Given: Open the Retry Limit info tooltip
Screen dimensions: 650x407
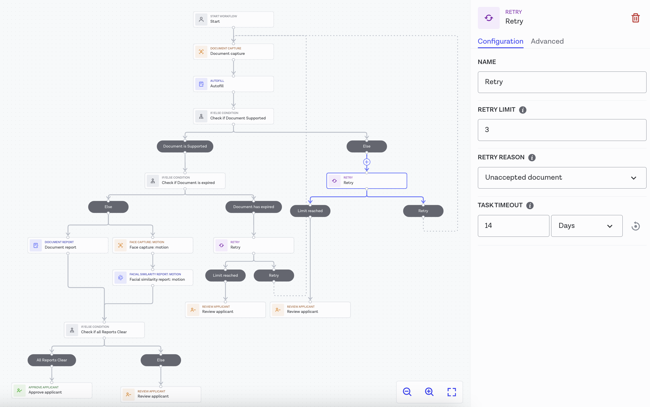Looking at the screenshot, I should tap(523, 110).
